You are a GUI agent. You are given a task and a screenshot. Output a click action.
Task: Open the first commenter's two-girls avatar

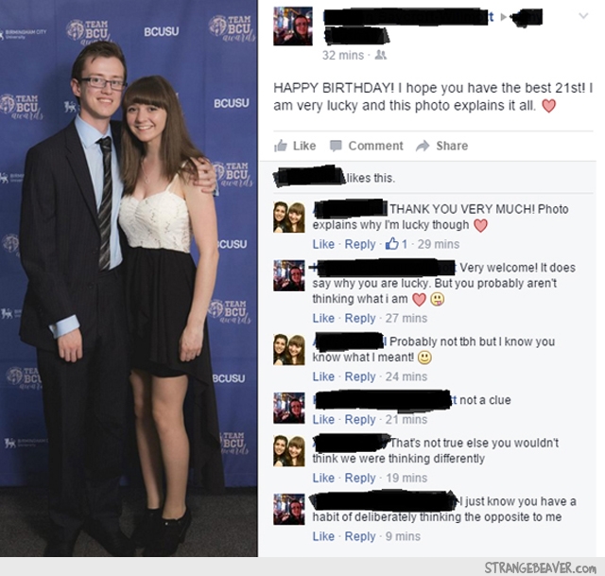(x=289, y=217)
